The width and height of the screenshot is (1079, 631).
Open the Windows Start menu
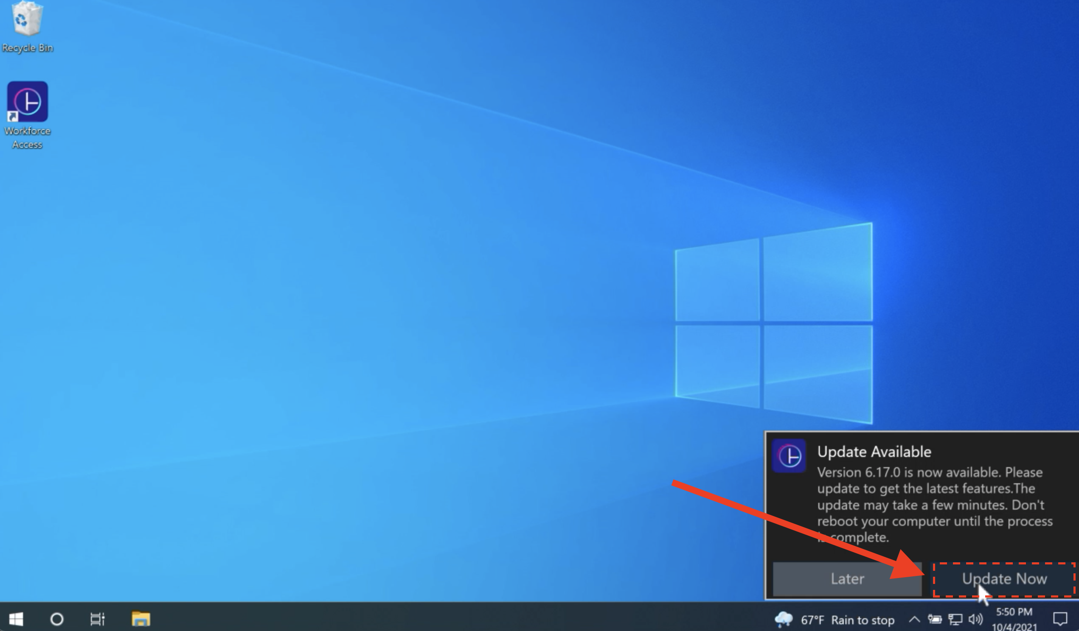click(16, 619)
